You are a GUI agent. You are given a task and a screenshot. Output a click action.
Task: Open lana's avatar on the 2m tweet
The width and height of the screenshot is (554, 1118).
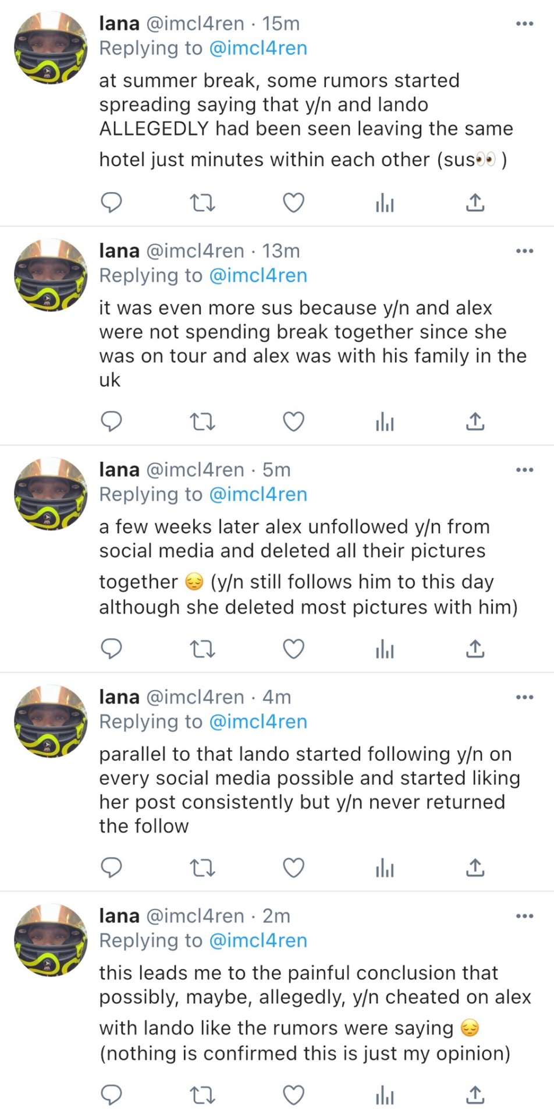pos(50,940)
